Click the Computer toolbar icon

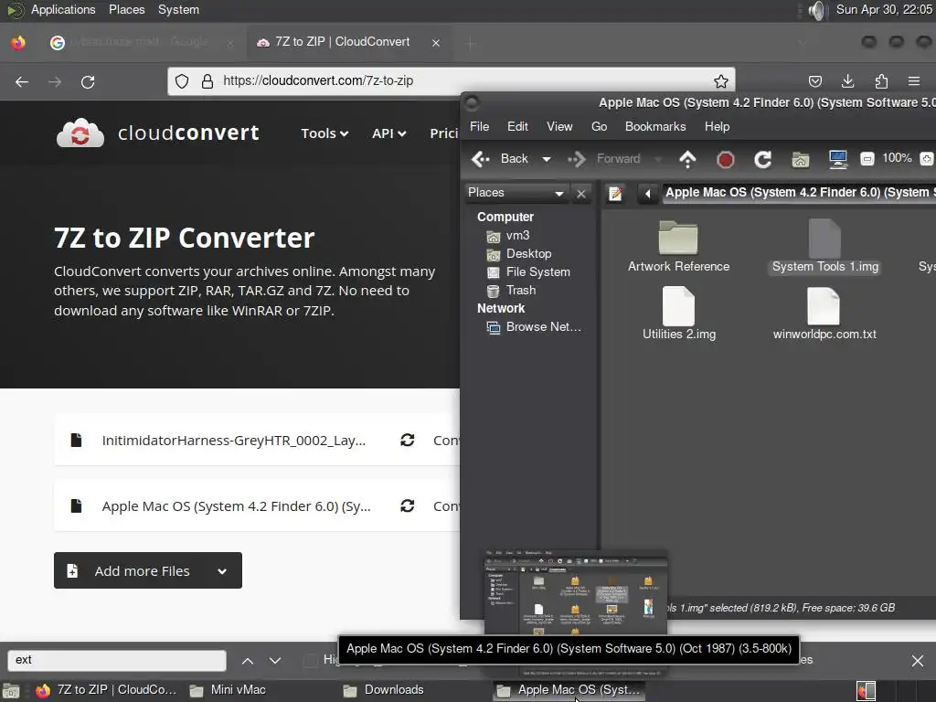838,159
